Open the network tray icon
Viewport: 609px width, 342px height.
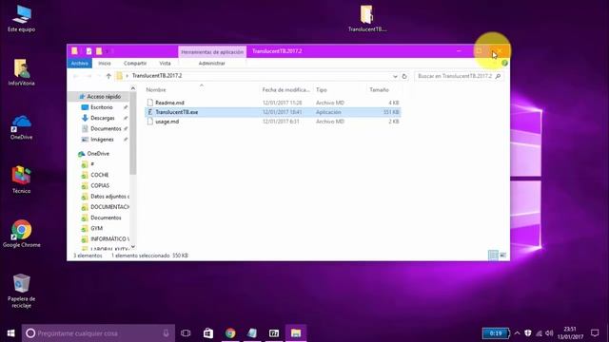pos(539,333)
